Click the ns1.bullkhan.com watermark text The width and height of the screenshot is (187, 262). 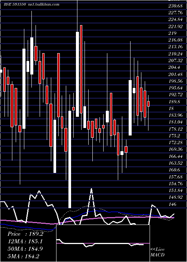pyautogui.click(x=44, y=4)
